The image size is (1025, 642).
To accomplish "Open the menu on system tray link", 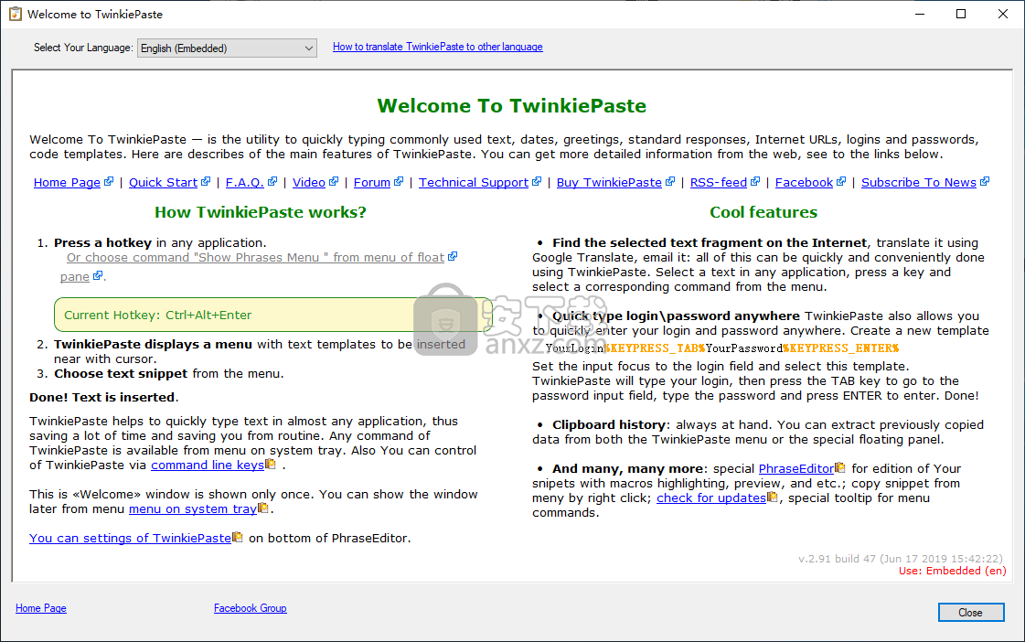I will [193, 508].
